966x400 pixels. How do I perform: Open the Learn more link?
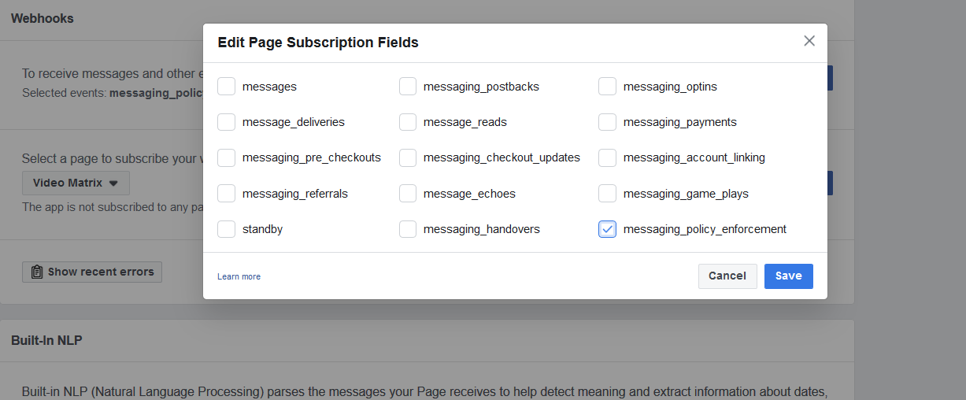coord(239,276)
